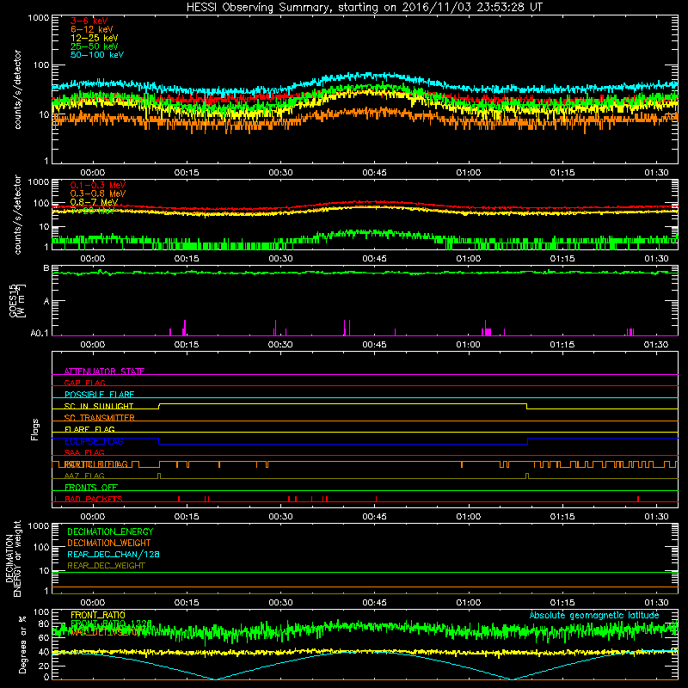Click 00:30 tick label under decimation panel
The image size is (688, 688).
coord(280,603)
